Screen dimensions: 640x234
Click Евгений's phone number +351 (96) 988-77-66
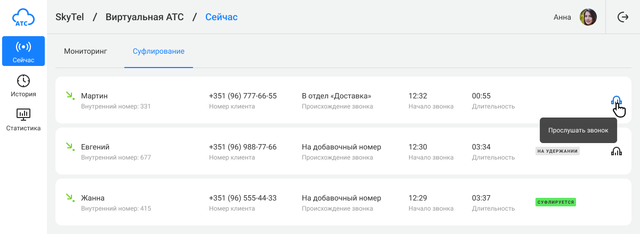243,147
